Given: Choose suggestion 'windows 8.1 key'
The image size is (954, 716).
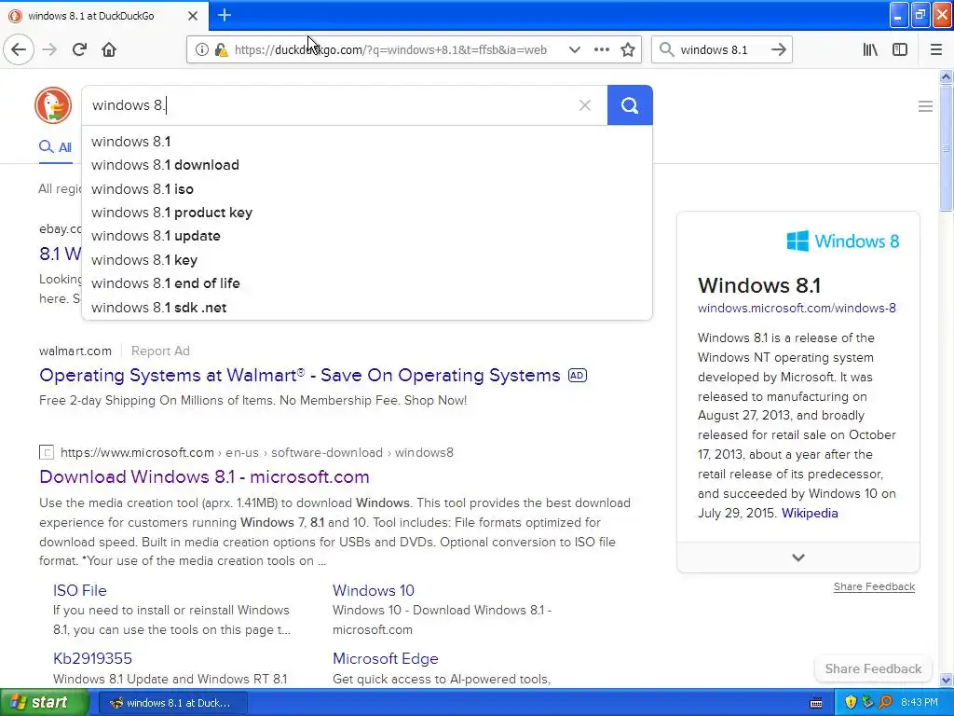Looking at the screenshot, I should 367,260.
